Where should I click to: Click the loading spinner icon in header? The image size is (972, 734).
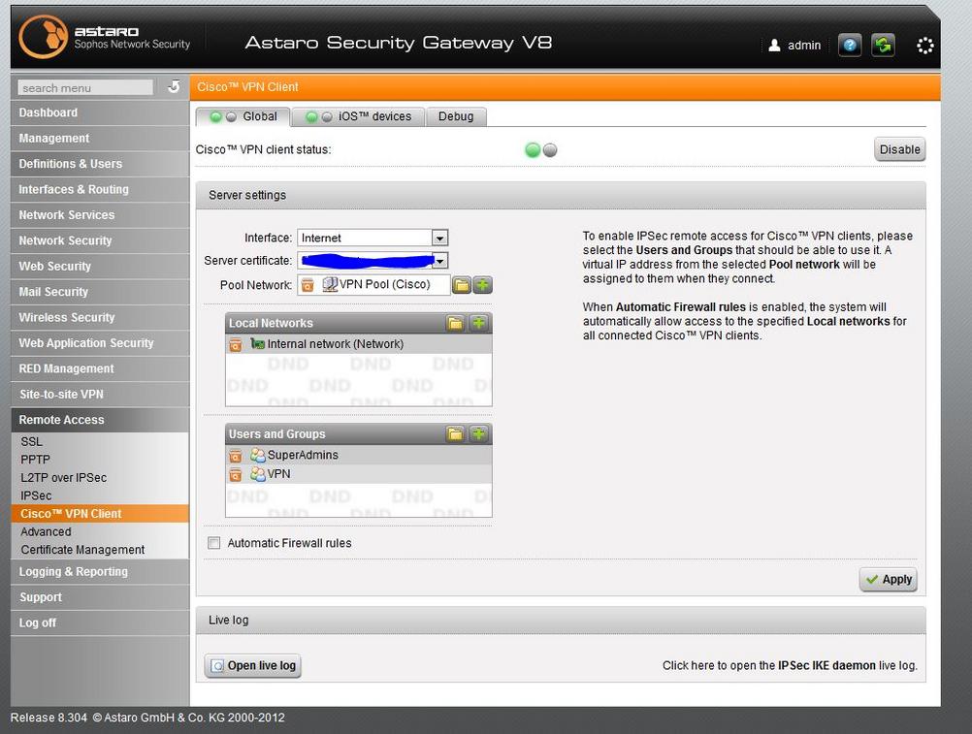tap(924, 46)
